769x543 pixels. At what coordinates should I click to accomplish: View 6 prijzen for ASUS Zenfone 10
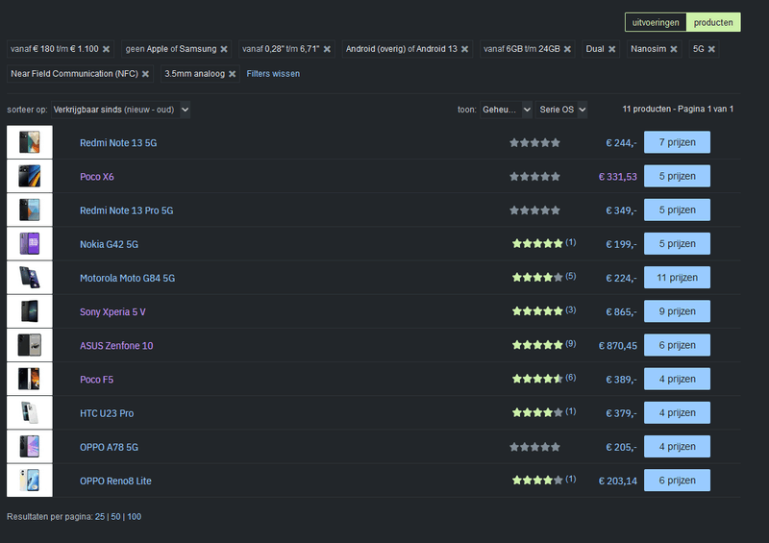pyautogui.click(x=677, y=345)
